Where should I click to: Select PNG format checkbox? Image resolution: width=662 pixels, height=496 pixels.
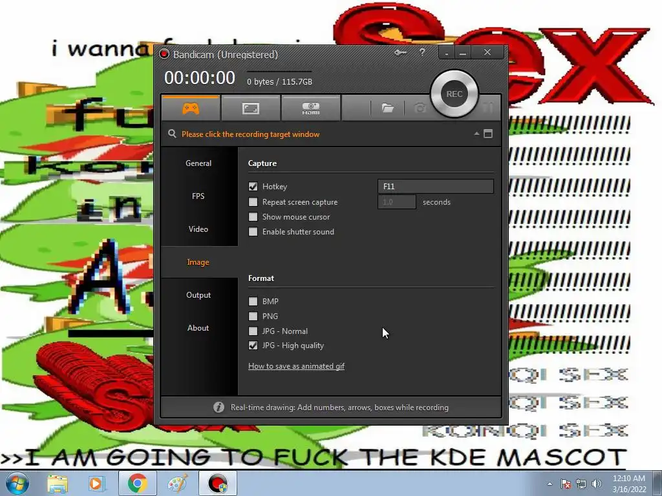tap(253, 316)
